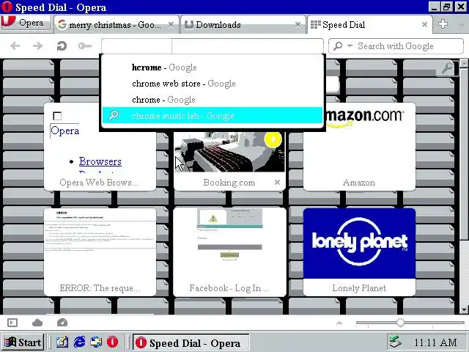Select the Speed Dial tab
The image size is (469, 352).
(369, 24)
